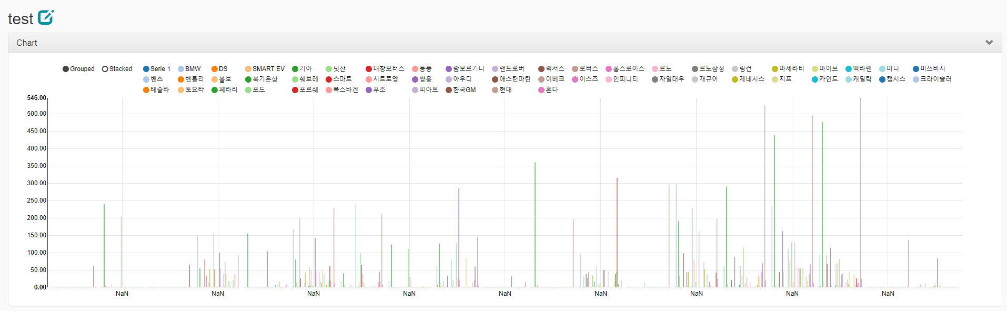Toggle the 재규어 legend series
Viewport: 1007px width, 311px height.
point(705,79)
